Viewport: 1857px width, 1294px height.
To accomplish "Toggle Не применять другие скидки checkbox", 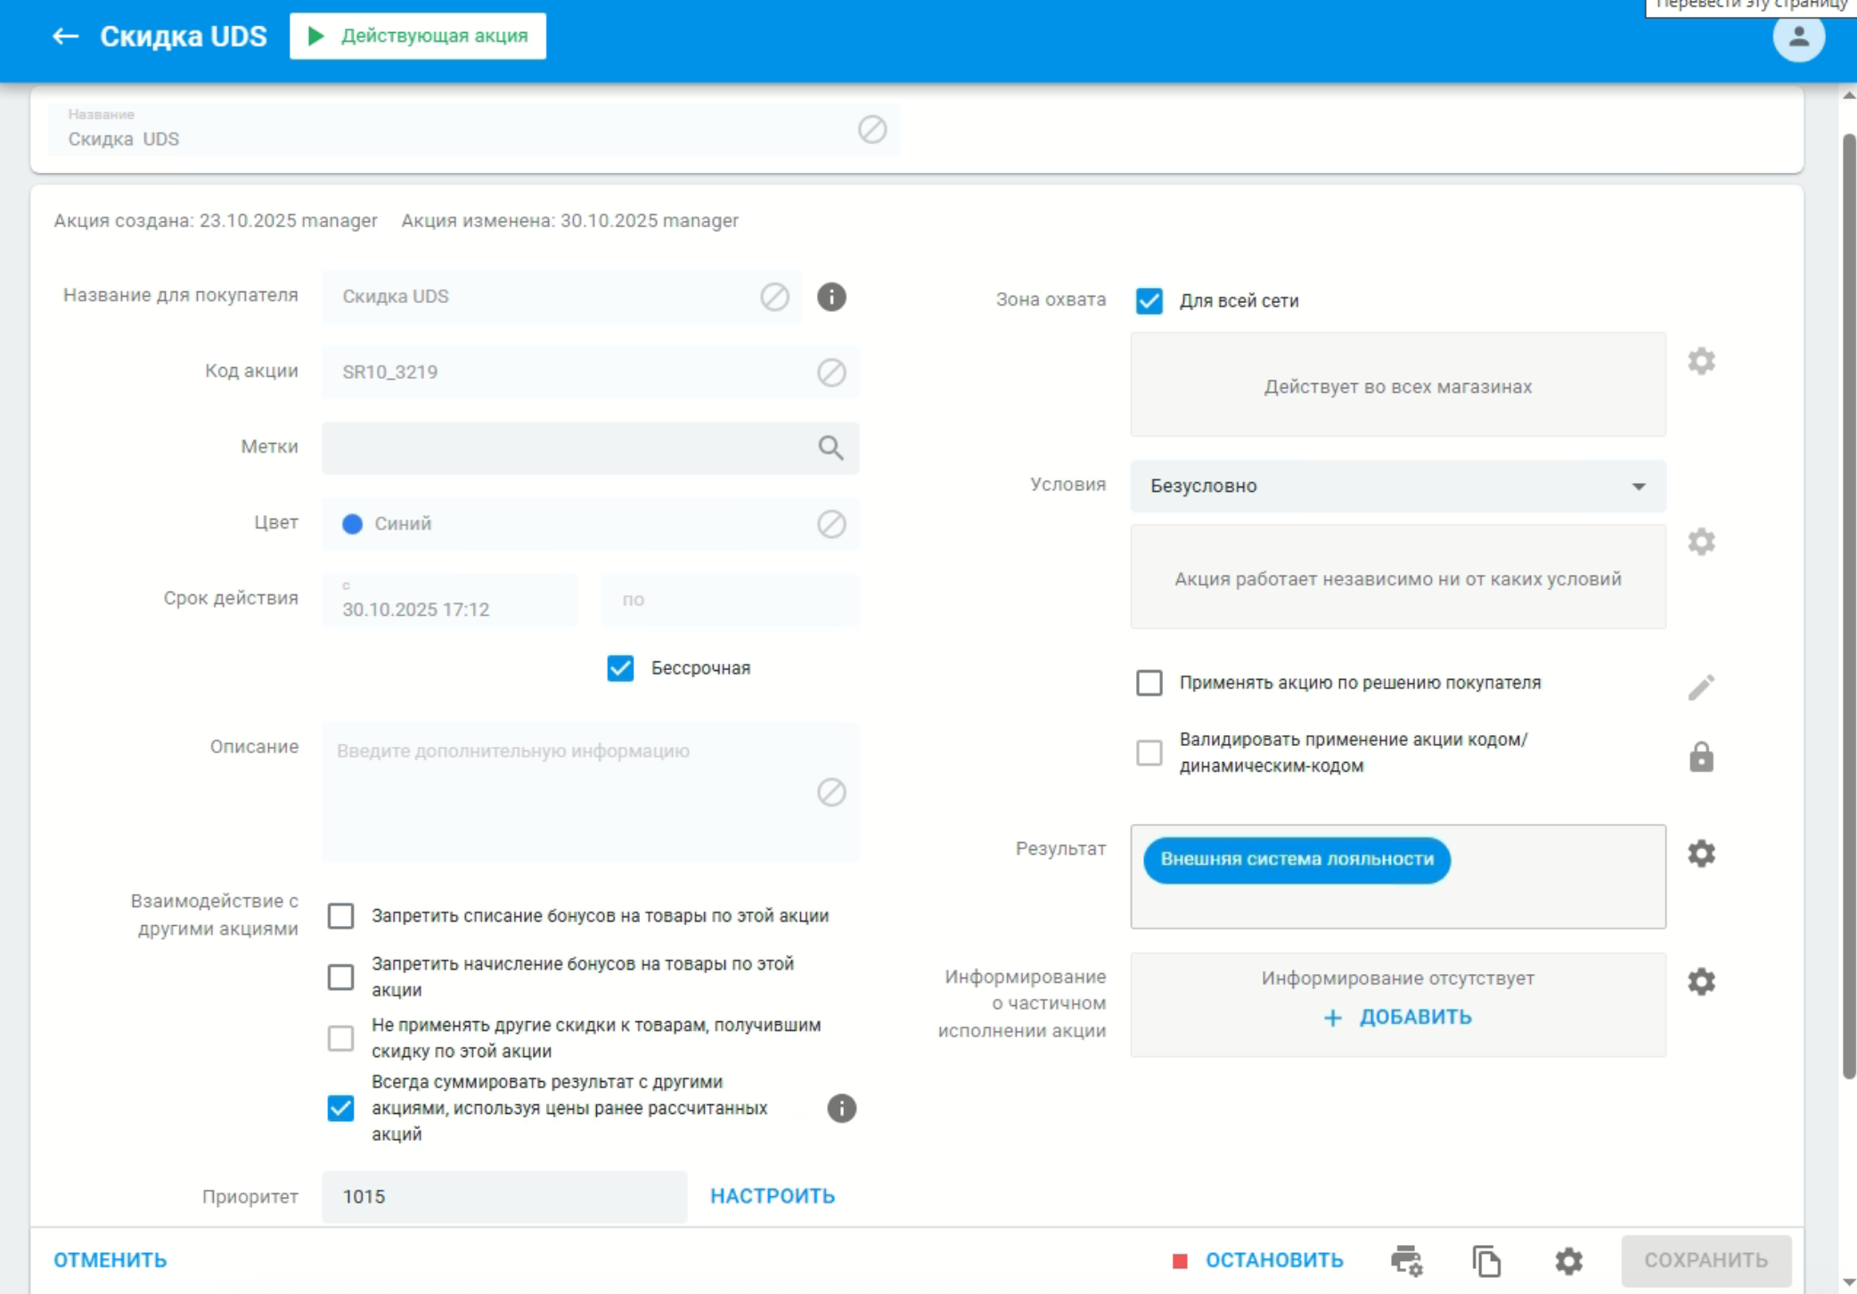I will point(340,1038).
